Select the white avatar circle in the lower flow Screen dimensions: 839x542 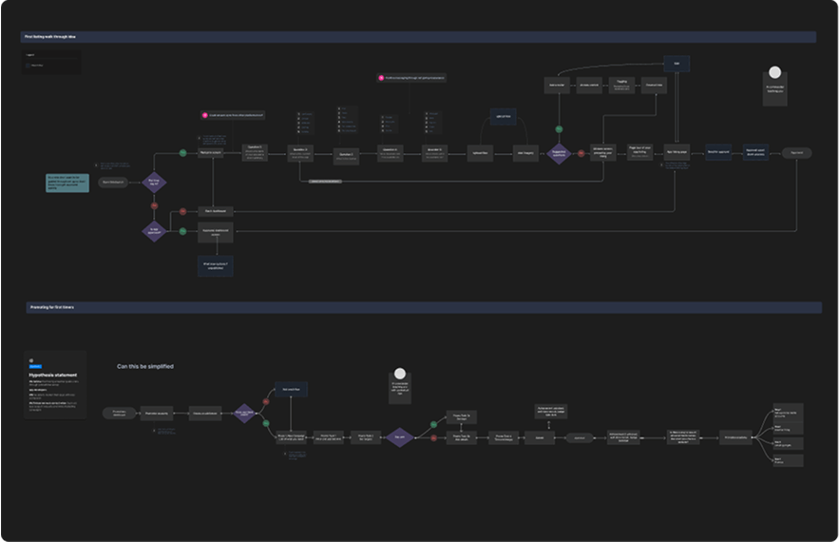[x=400, y=375]
